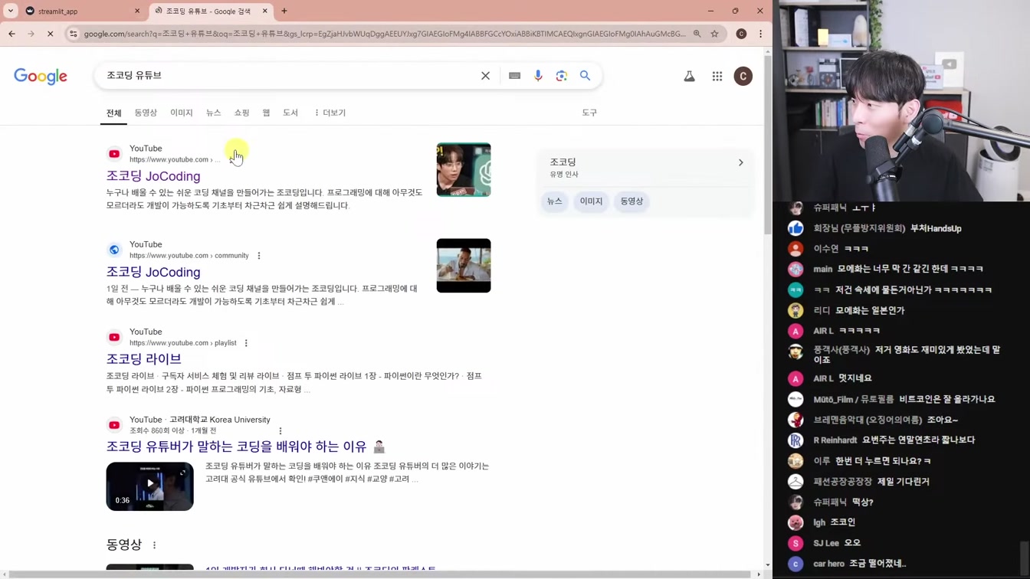
Task: Focus the Google search input field
Action: [287, 76]
